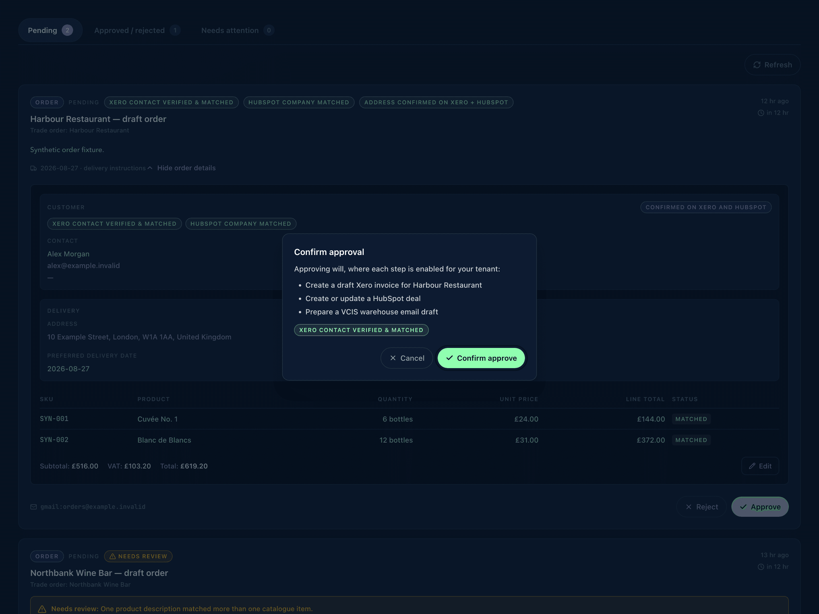This screenshot has height=614, width=819.
Task: Click line total £144.00
Action: (651, 419)
